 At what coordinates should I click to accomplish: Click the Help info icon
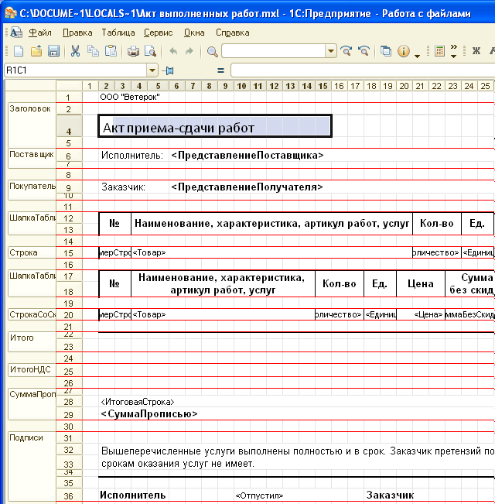tap(404, 51)
